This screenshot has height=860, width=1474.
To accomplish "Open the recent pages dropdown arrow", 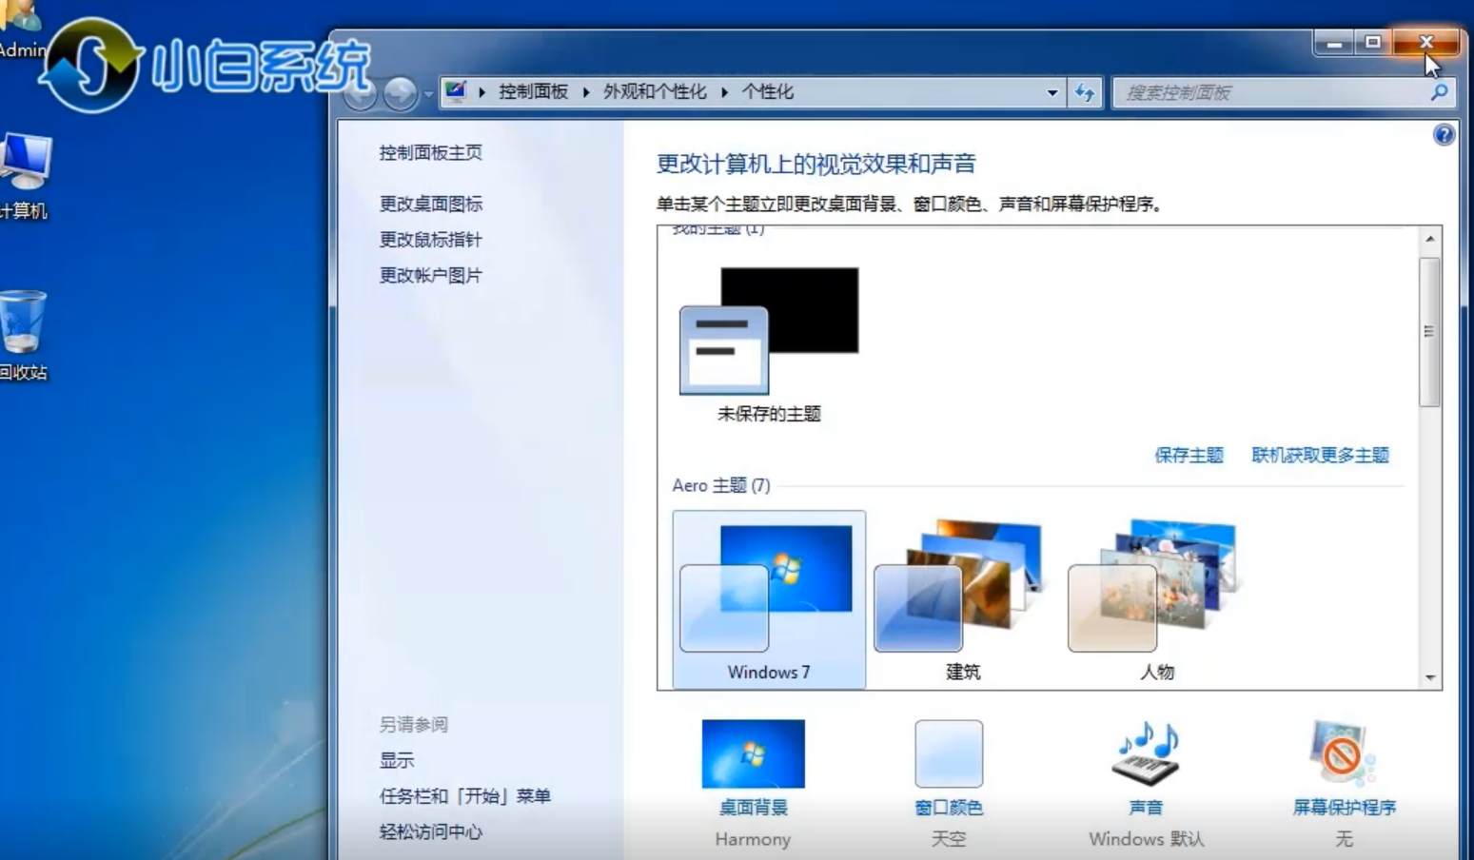I will coord(428,93).
